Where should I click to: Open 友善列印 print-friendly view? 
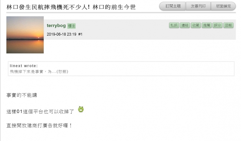[198, 6]
